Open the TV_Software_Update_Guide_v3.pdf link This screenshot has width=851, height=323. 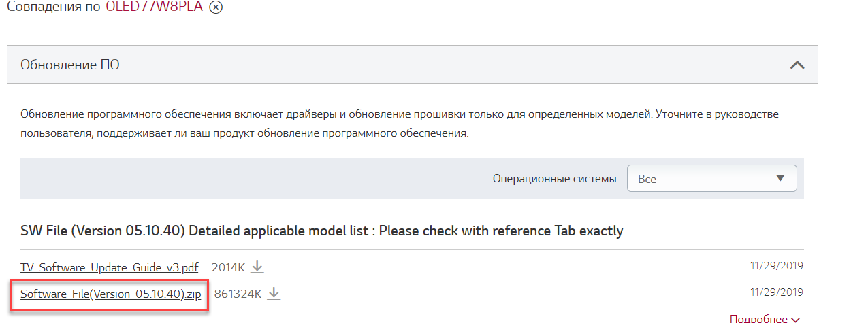[x=109, y=267]
